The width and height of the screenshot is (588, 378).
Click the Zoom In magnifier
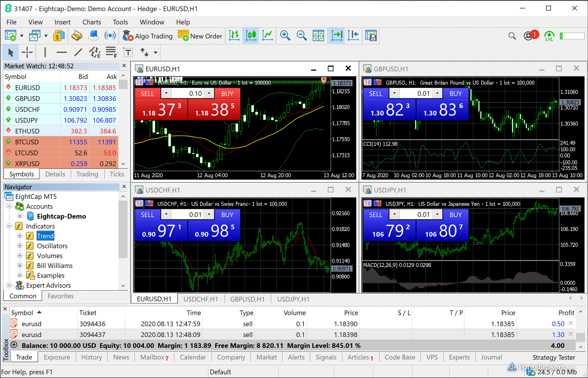click(x=285, y=36)
